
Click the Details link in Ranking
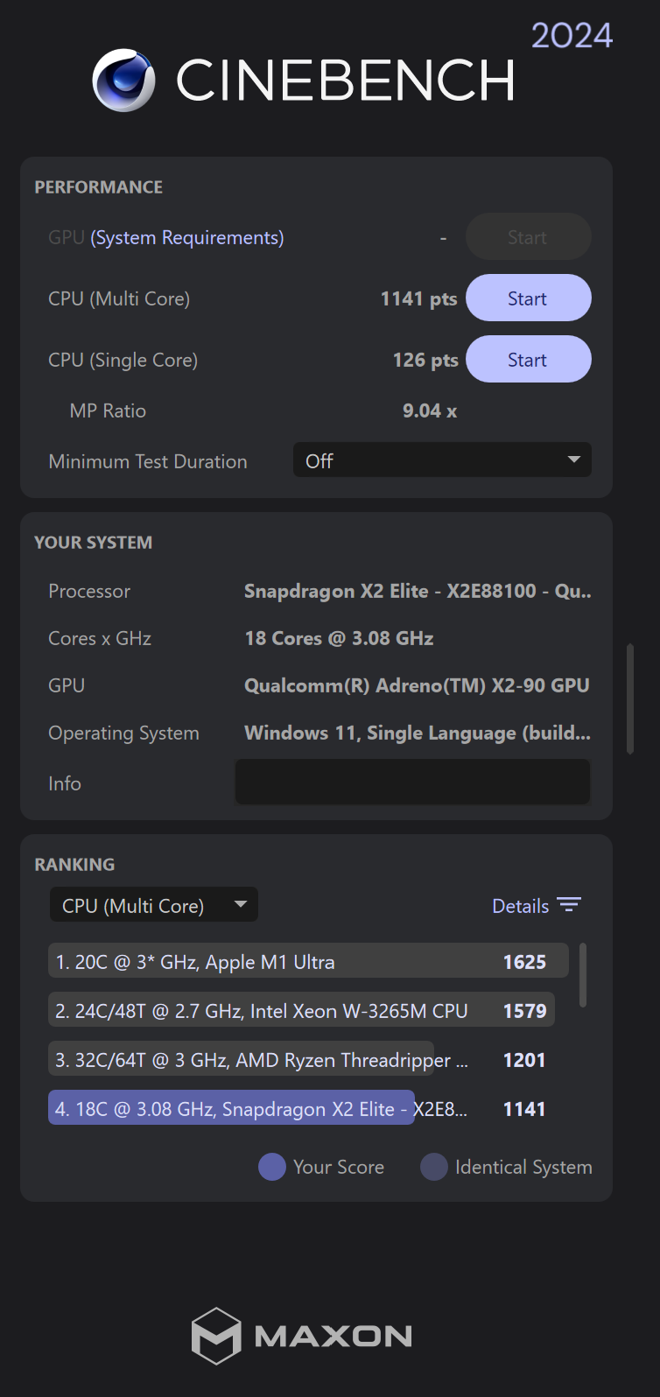pyautogui.click(x=520, y=906)
